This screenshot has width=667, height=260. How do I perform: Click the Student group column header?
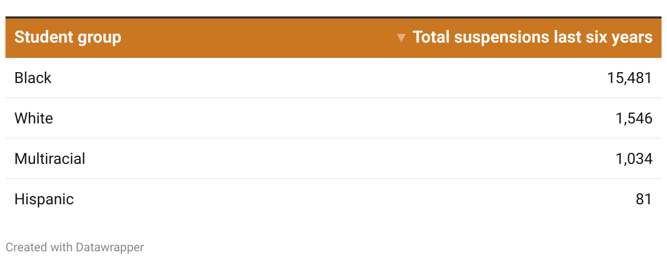[x=68, y=37]
